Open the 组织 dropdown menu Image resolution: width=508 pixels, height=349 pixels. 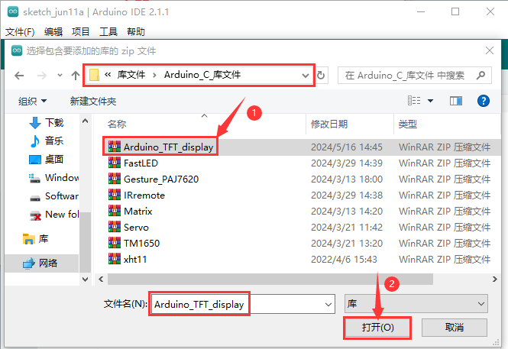coord(32,101)
